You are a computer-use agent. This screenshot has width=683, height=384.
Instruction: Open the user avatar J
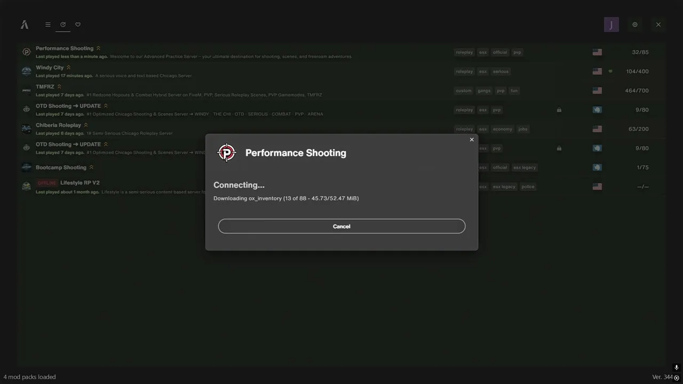[x=611, y=25]
